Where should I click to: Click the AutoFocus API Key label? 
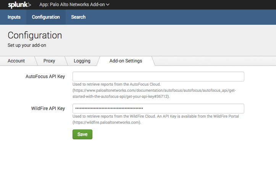[x=45, y=77]
